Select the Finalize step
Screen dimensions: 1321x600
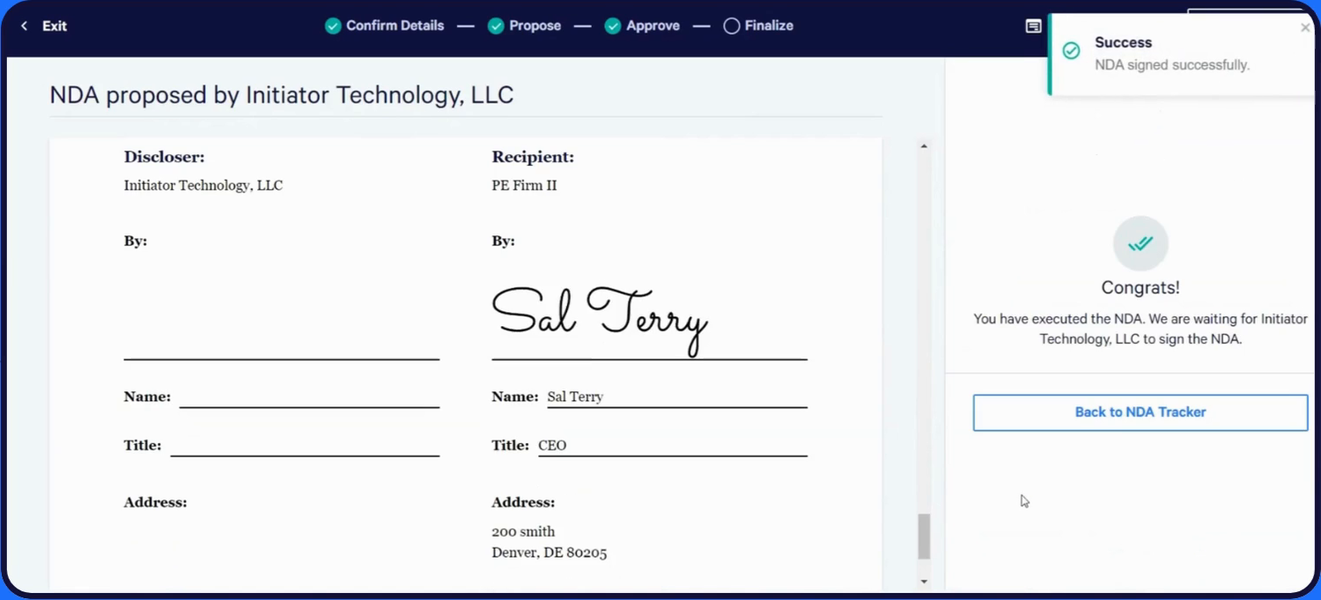point(758,26)
